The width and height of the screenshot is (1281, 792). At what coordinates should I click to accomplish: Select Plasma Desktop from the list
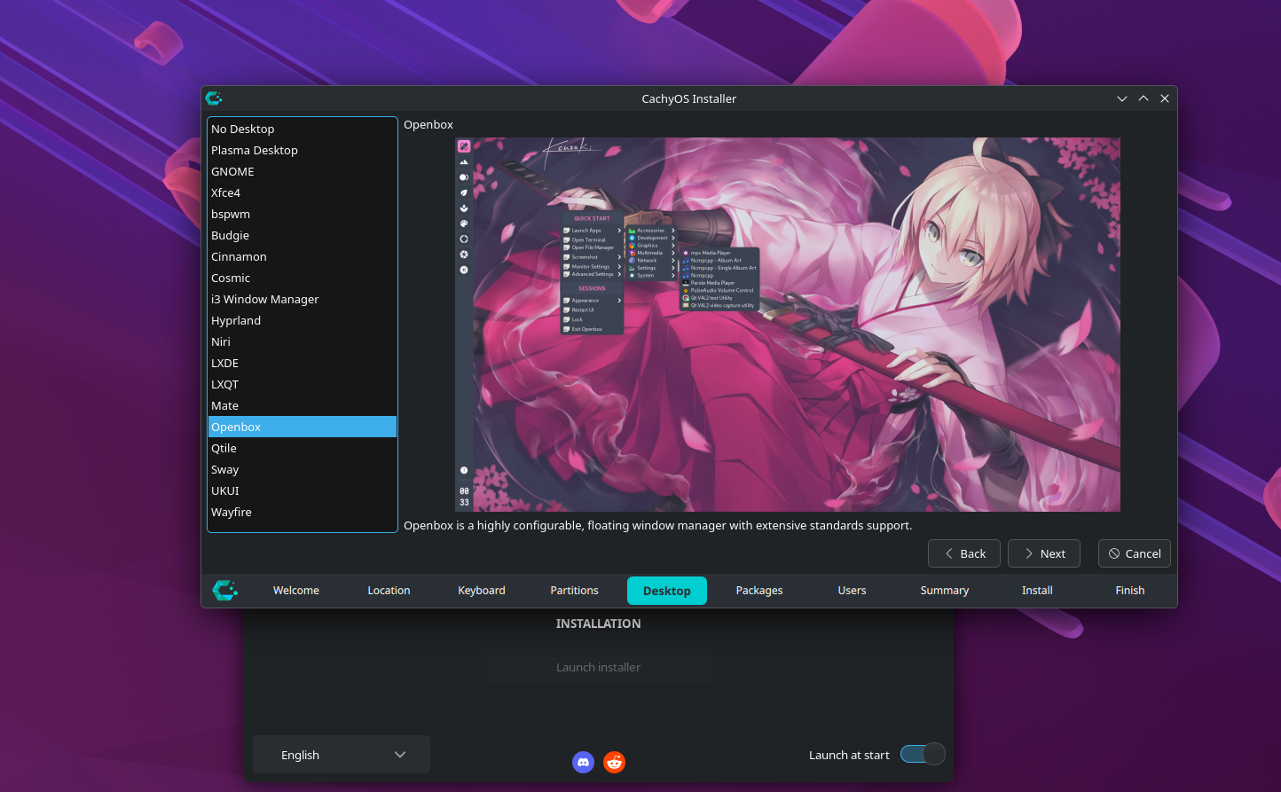coord(255,150)
